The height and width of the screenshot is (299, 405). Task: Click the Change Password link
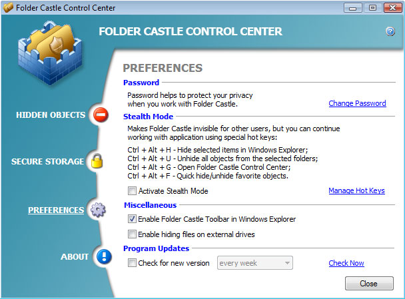(x=357, y=103)
